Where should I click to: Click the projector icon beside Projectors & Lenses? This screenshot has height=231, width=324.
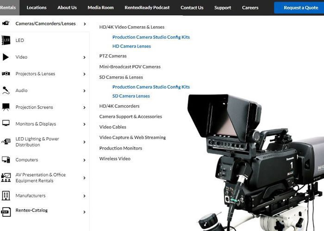[x=6, y=73]
